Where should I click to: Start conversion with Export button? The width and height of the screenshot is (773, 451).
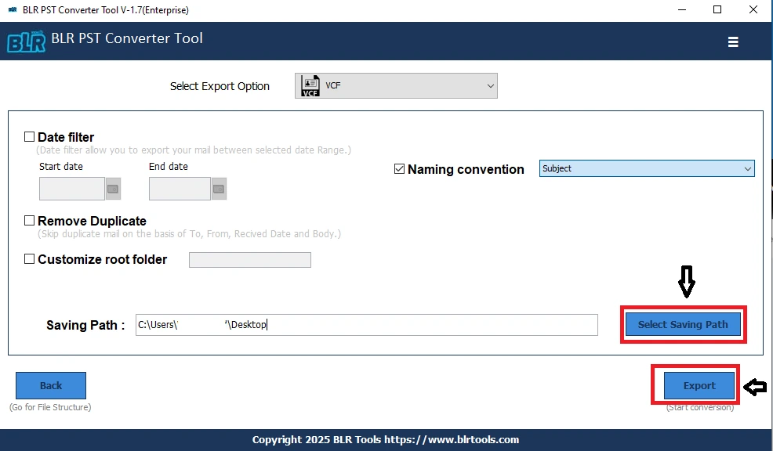(x=699, y=385)
